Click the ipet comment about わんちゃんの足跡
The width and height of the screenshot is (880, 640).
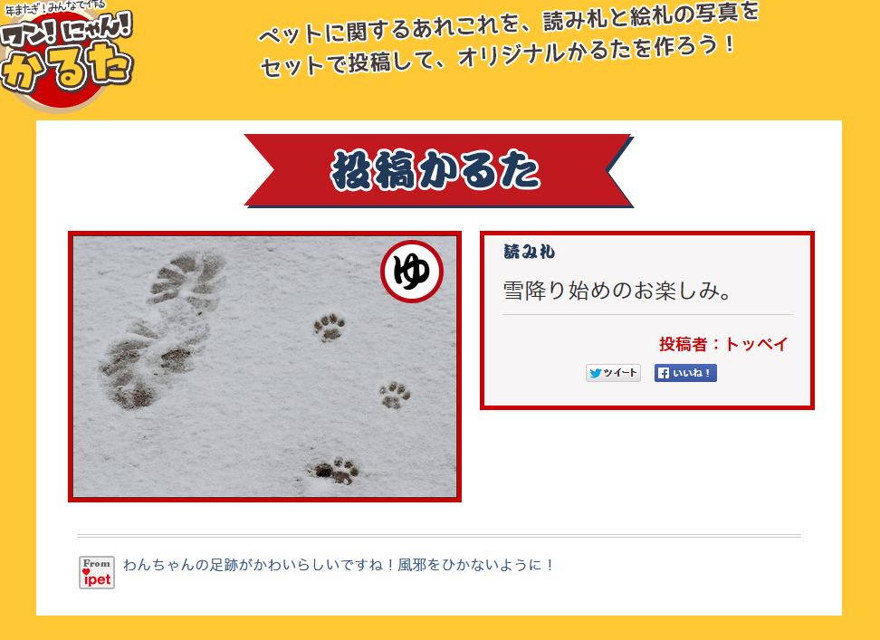[339, 565]
